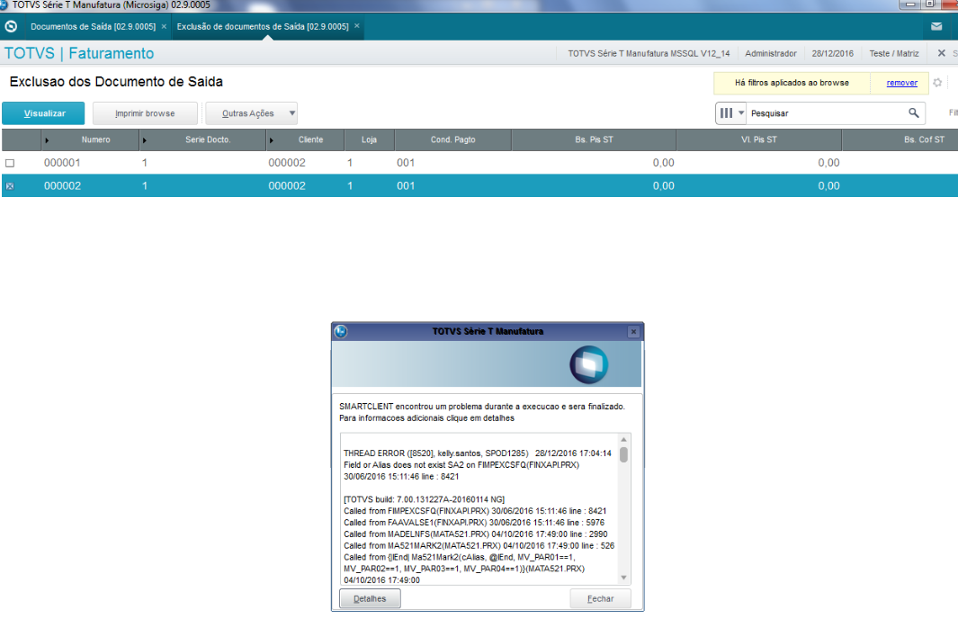Uncheck the row 000002 checkbox
This screenshot has width=958, height=619.
click(10, 186)
